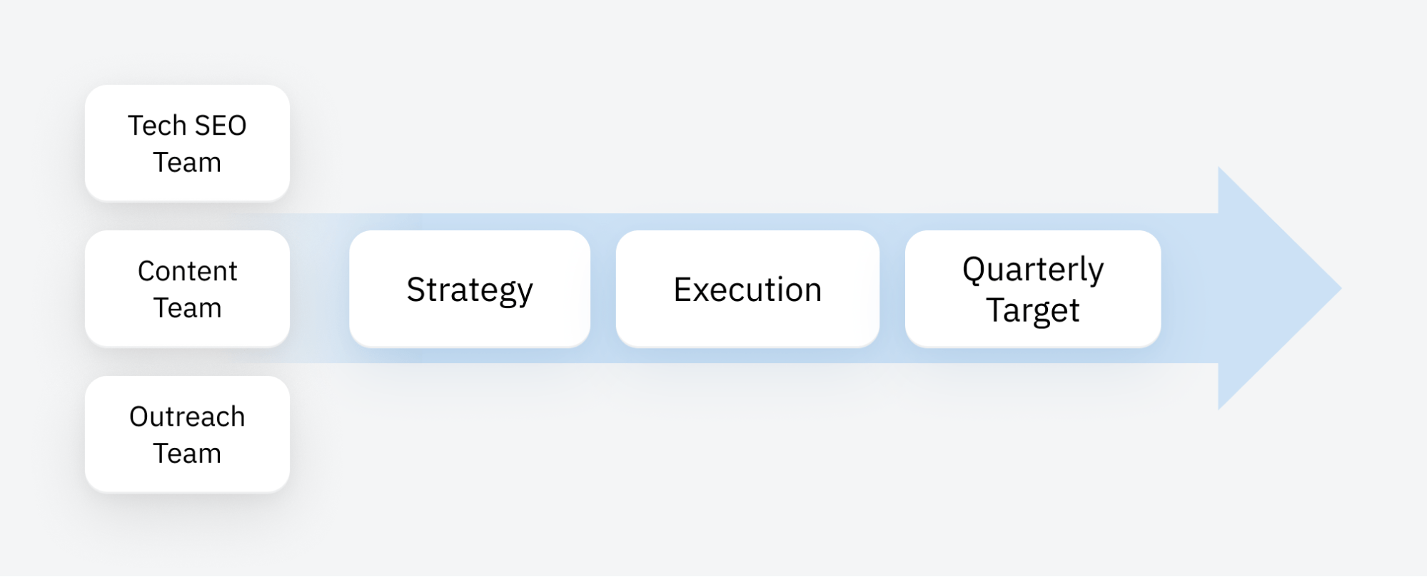Click arrow band between Strategy and Execution
The height and width of the screenshot is (577, 1427).
coord(603,289)
